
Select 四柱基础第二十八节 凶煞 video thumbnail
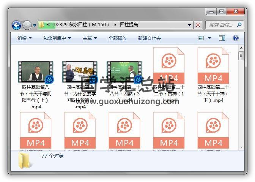[x=124, y=72]
